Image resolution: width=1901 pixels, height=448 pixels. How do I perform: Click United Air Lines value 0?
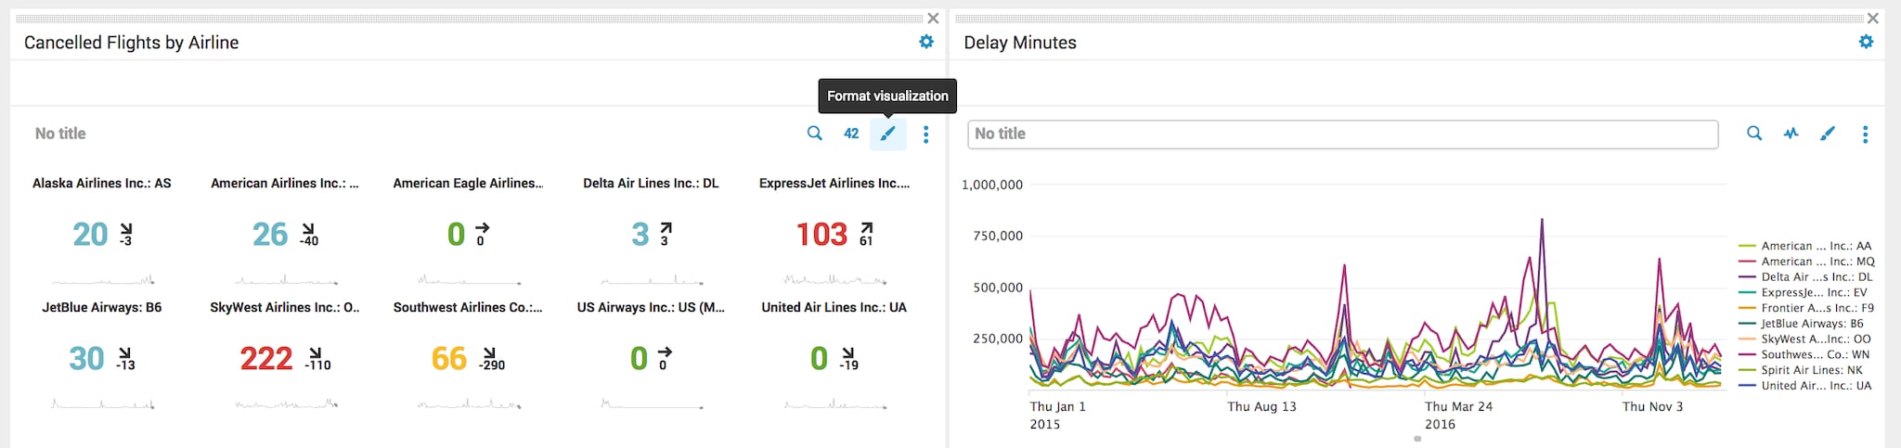coord(819,359)
